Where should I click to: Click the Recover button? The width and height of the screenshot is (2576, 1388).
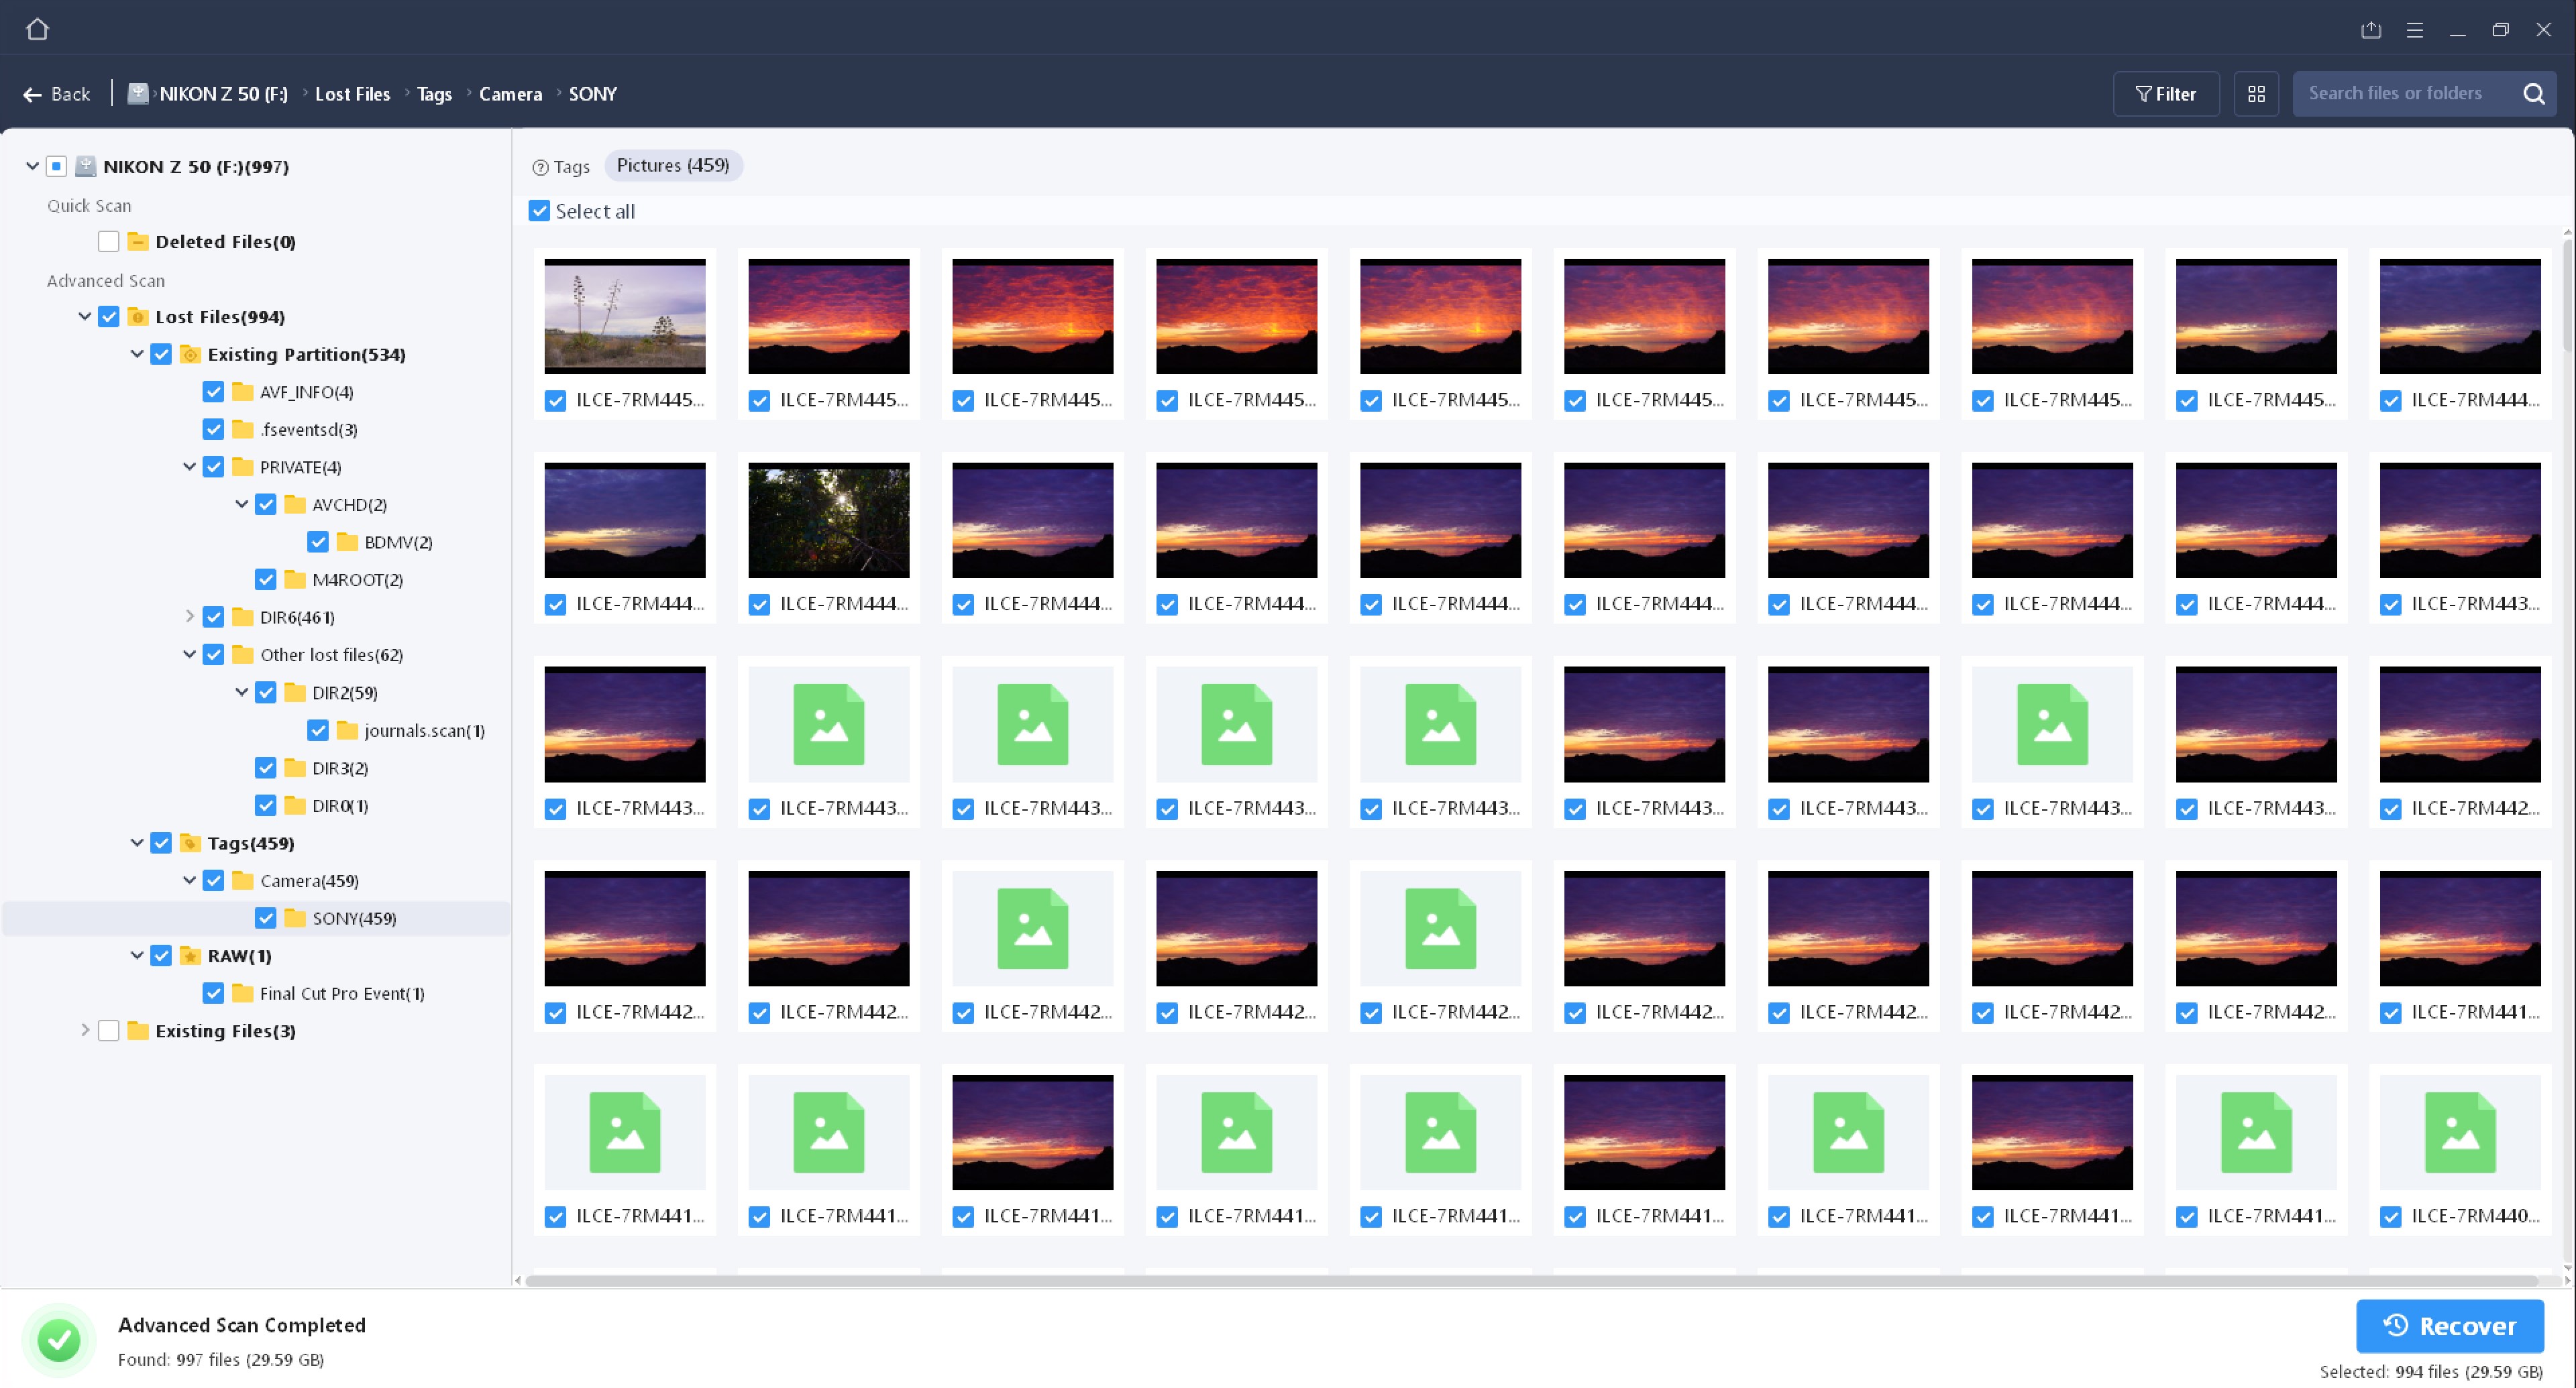2450,1325
